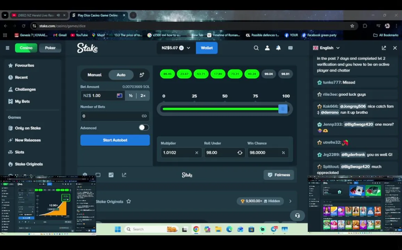This screenshot has width=402, height=250.
Task: Click the Start Autobet button
Action: tap(115, 140)
